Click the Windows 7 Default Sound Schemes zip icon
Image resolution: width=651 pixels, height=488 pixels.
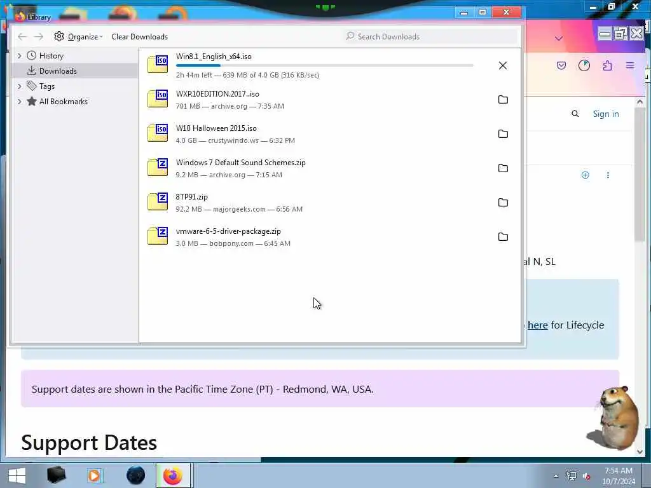(158, 167)
